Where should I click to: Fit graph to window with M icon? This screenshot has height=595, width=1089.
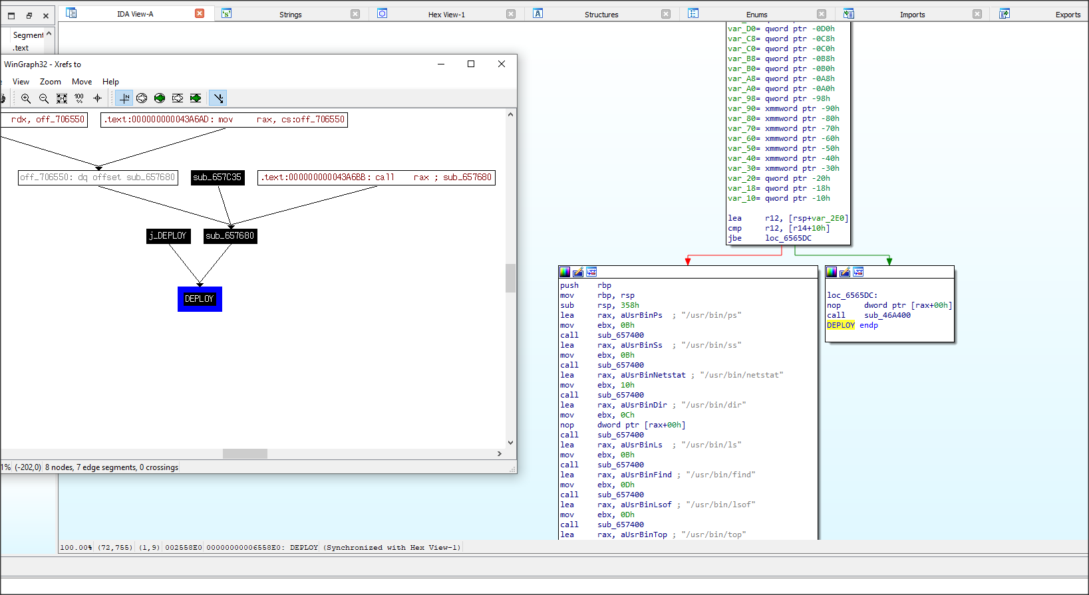[62, 98]
